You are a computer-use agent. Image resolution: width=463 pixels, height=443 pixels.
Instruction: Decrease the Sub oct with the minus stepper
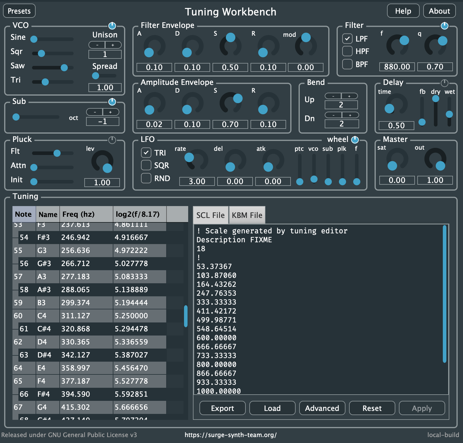pyautogui.click(x=95, y=112)
